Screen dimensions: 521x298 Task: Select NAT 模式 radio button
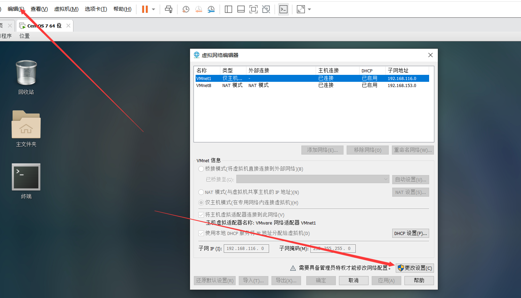(x=201, y=192)
